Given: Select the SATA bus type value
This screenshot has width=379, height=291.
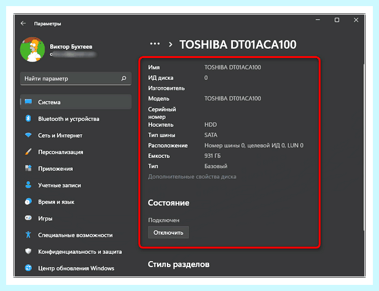Looking at the screenshot, I should (x=211, y=135).
